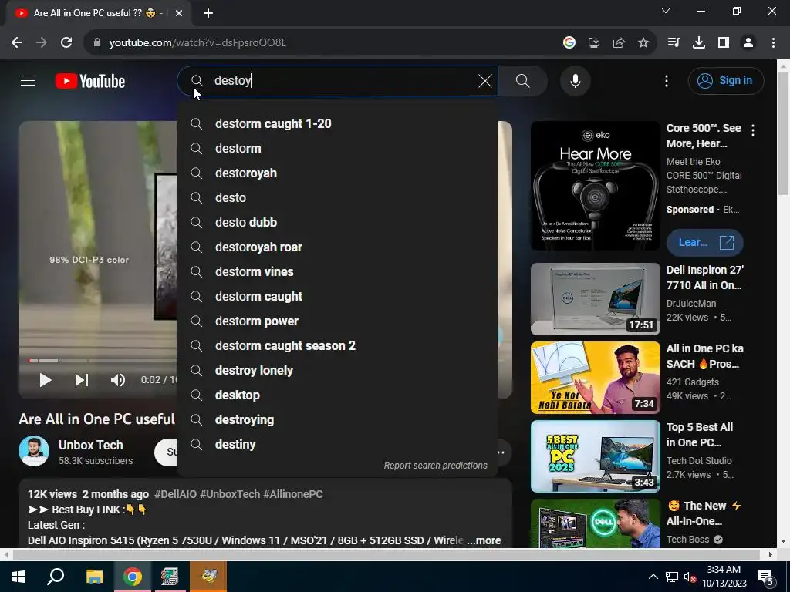Choose destoroyah roar suggestion
790x592 pixels.
coord(337,247)
